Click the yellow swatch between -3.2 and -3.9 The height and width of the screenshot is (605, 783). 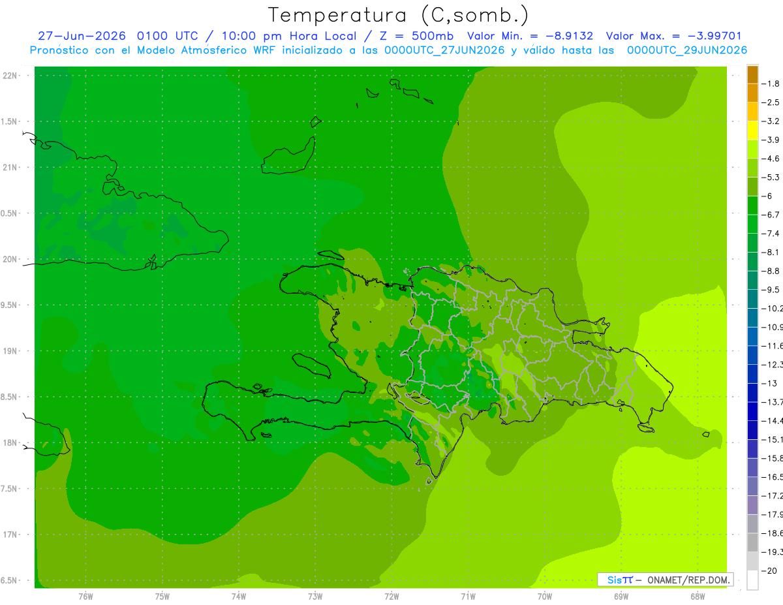752,131
